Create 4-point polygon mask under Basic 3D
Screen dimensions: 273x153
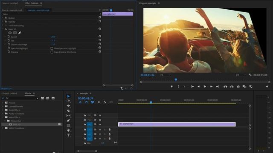coord(15,33)
